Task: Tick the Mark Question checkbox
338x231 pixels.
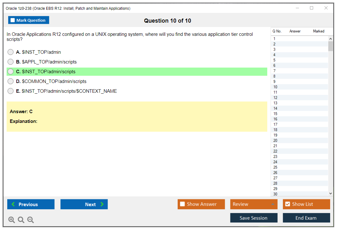Action: [13, 20]
